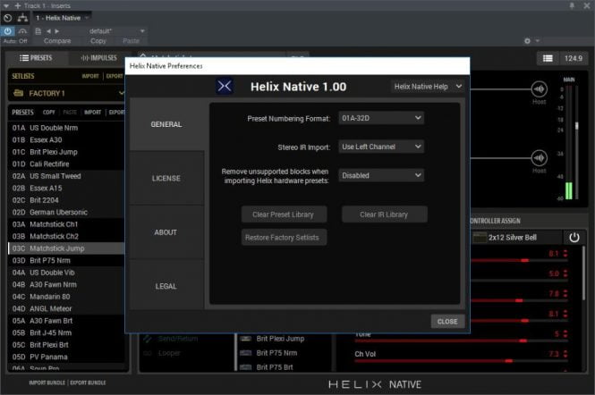595x395 pixels.
Task: Toggle the plugin power button in host toolbar
Action: [7, 31]
